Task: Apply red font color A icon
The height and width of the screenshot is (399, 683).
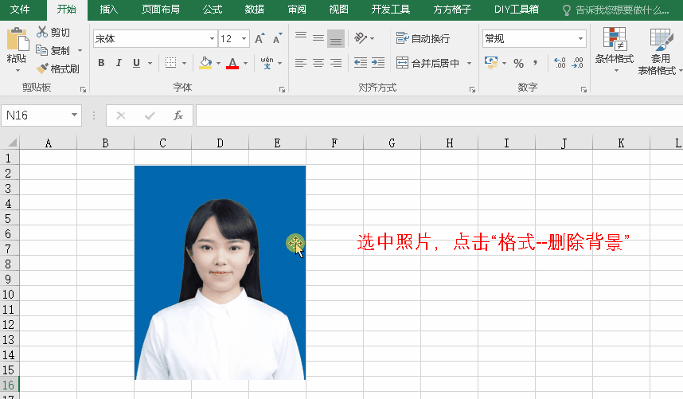Action: 232,63
